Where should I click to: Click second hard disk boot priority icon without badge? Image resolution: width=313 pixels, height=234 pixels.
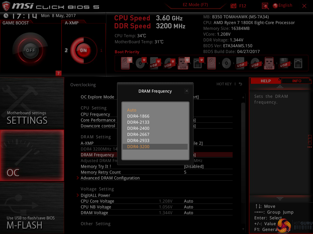[212, 63]
